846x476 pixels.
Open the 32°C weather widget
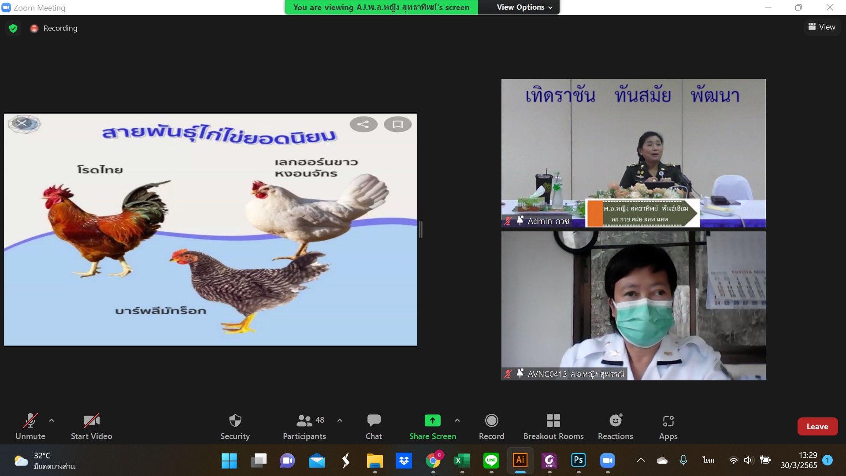click(x=44, y=461)
